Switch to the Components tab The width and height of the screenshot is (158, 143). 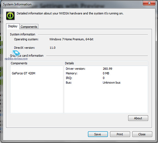pos(29,27)
